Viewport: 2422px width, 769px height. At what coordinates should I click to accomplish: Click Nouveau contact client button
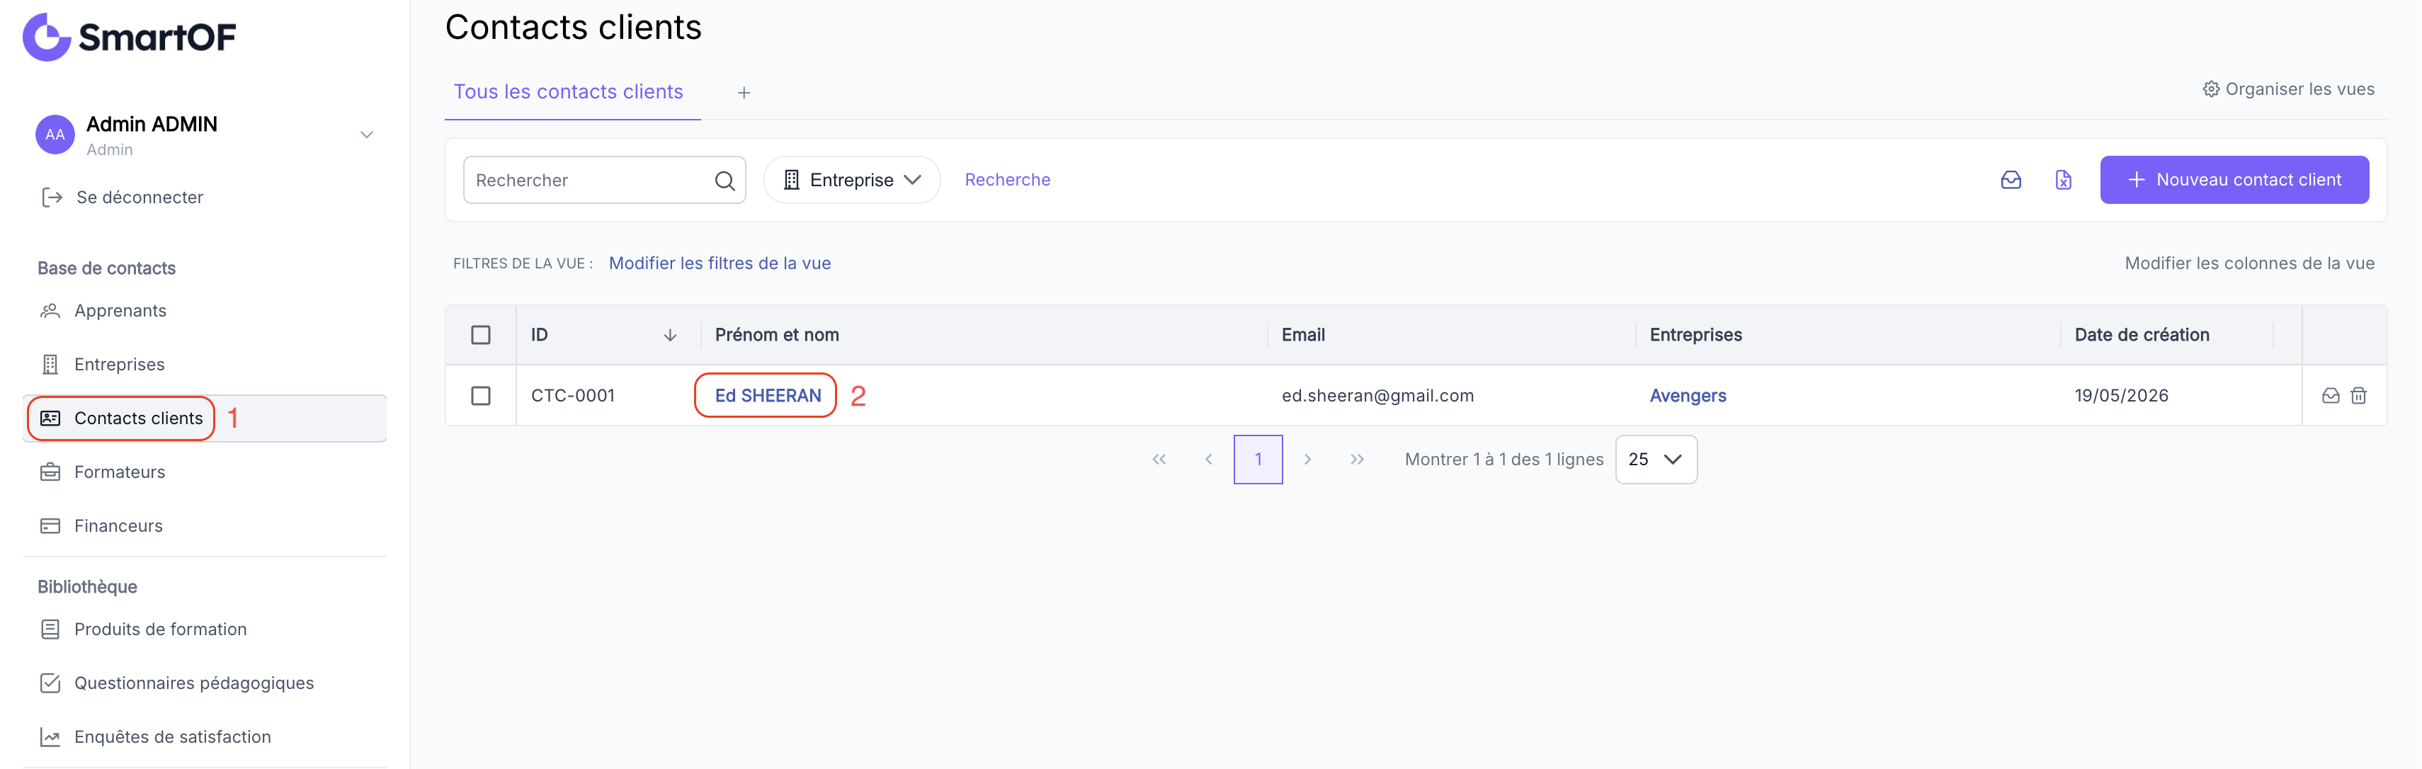2234,180
